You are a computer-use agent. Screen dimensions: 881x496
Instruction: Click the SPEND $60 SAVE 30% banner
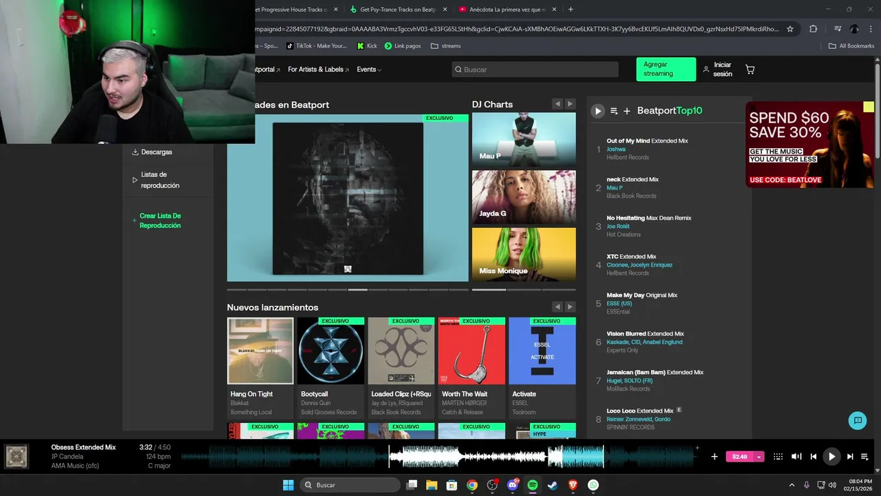point(810,145)
